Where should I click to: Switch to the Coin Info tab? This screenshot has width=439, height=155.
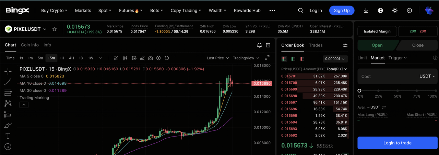coord(30,45)
